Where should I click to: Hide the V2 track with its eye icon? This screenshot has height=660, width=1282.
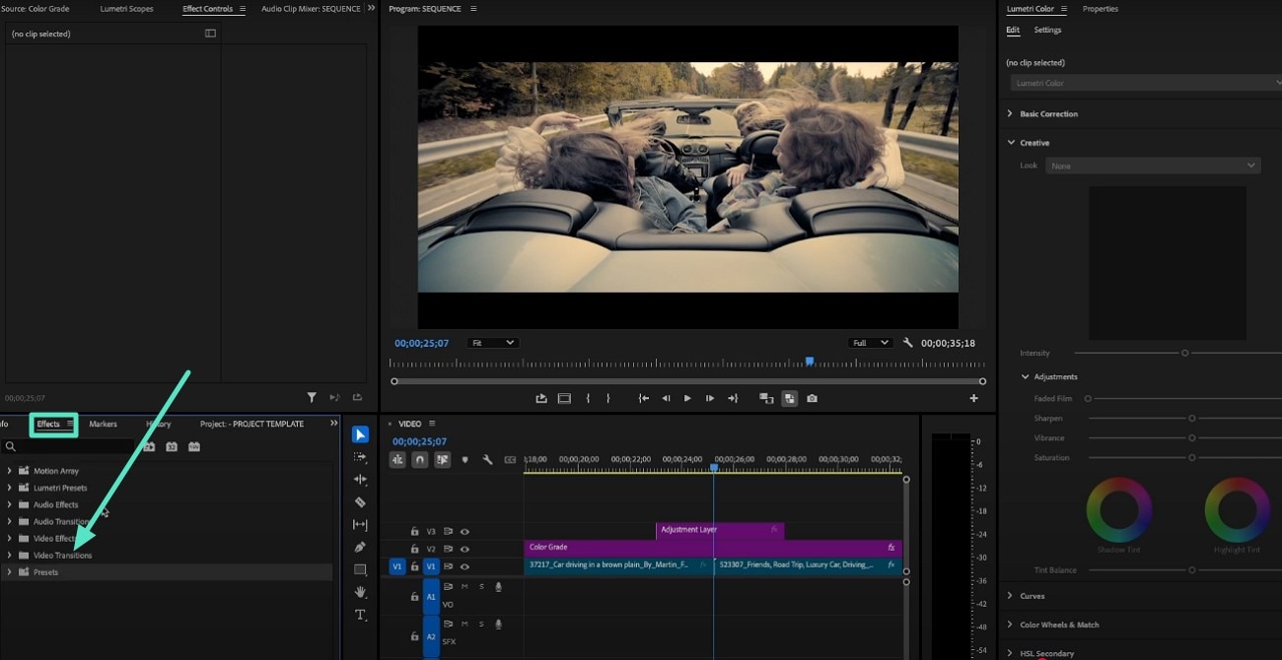coord(464,549)
